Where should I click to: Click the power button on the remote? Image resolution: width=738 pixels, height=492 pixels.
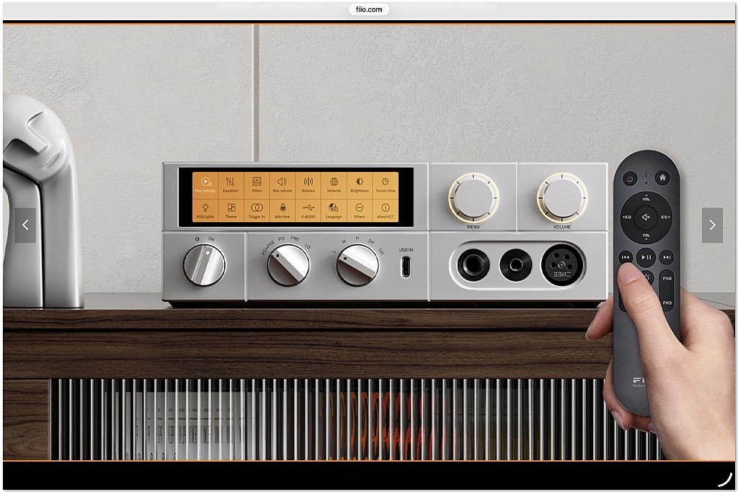[x=630, y=178]
